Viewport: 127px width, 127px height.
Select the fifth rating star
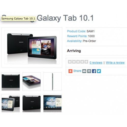click(86, 62)
